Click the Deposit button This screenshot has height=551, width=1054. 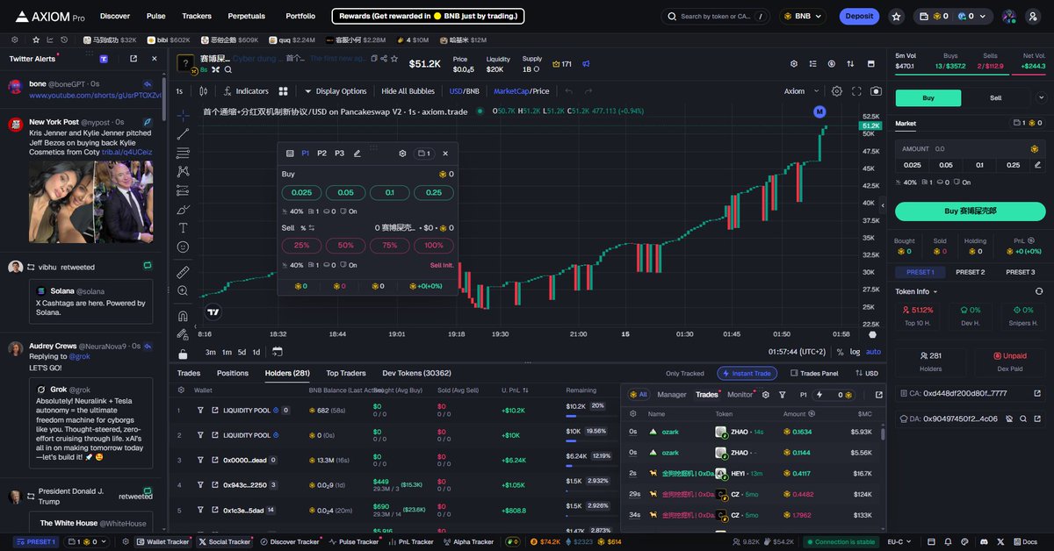pos(859,16)
